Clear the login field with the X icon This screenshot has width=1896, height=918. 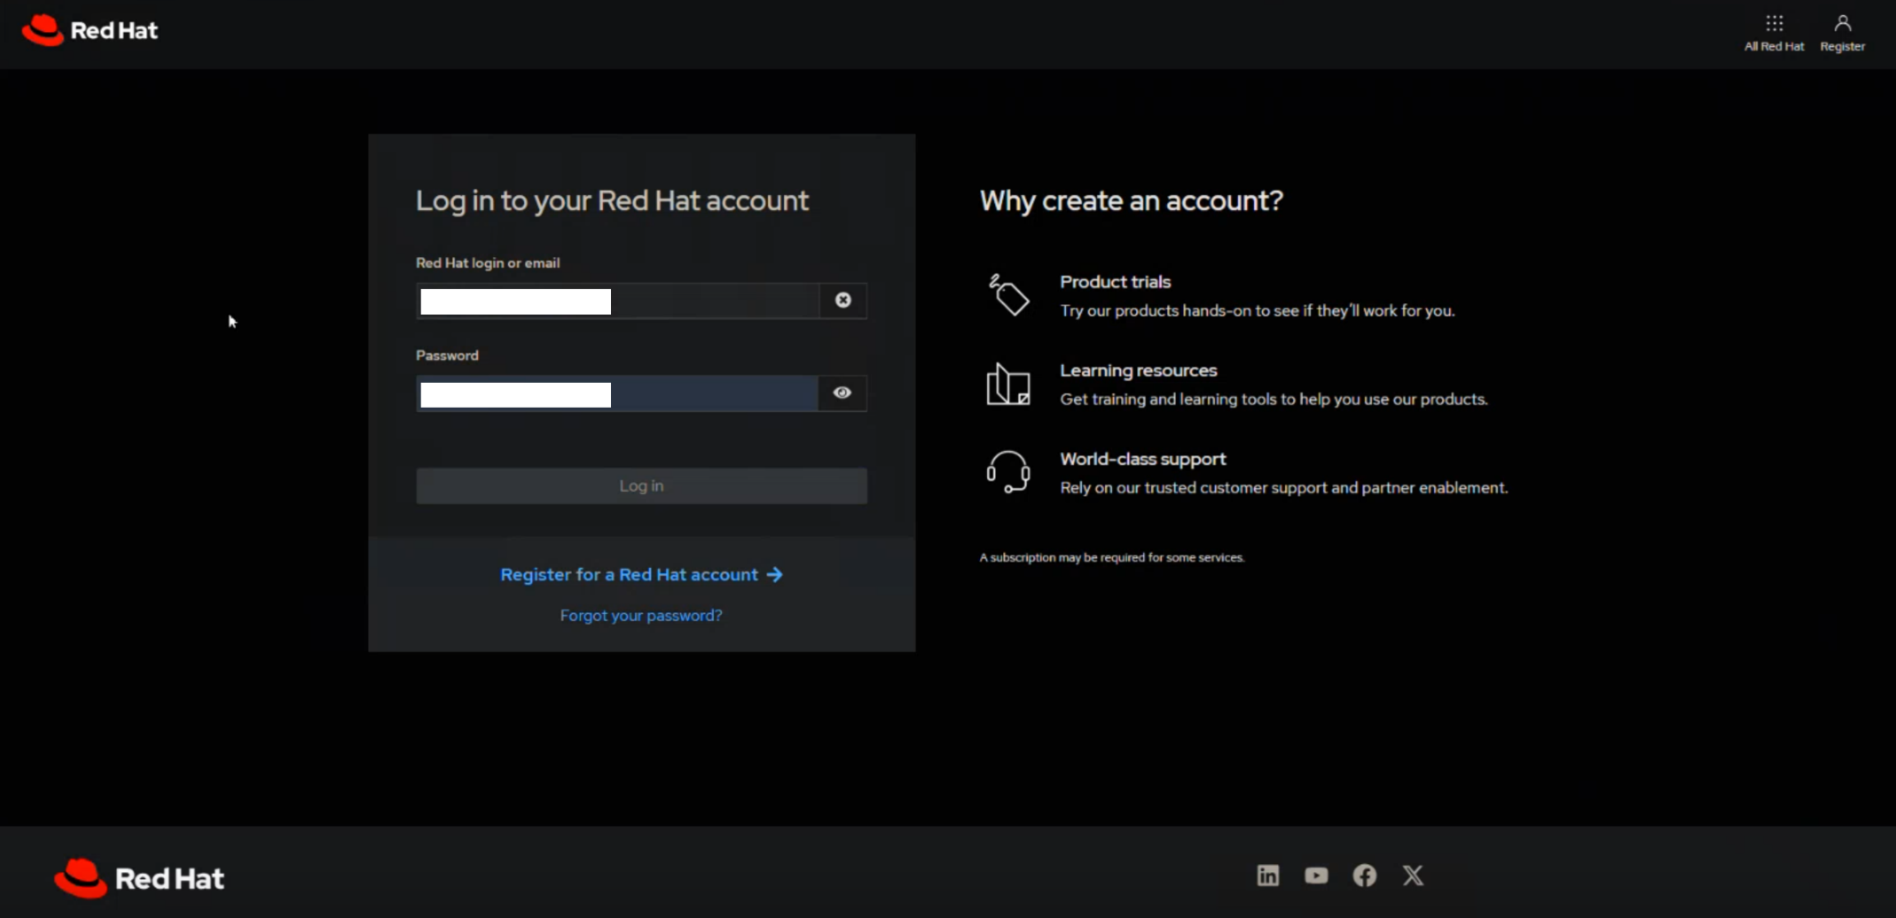[x=842, y=300]
